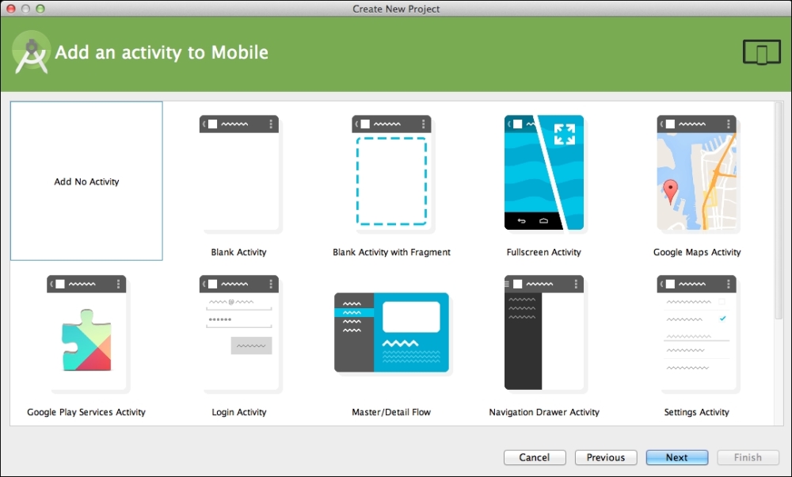Viewport: 792px width, 477px height.
Task: Click the mobile/tablet device icon in header
Action: point(762,52)
